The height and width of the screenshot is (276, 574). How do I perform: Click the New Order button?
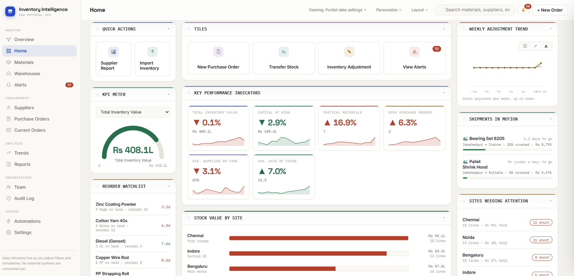tap(550, 10)
